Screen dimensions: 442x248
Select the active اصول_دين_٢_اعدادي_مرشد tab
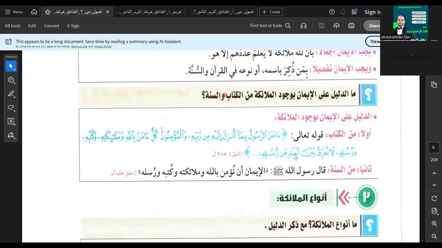point(77,12)
